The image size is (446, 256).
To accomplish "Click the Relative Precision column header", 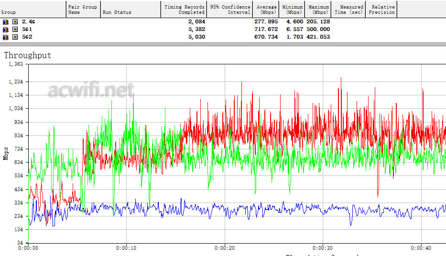I will tap(381, 10).
